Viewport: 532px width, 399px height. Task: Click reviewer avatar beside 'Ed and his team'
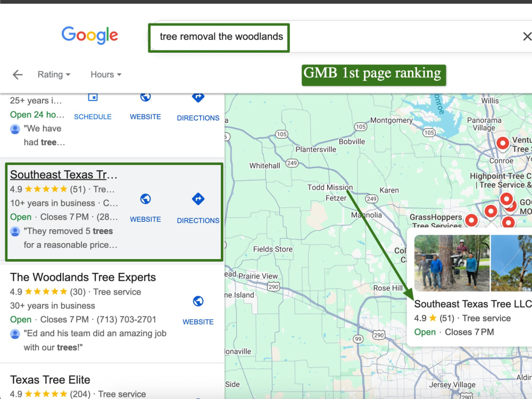point(15,334)
